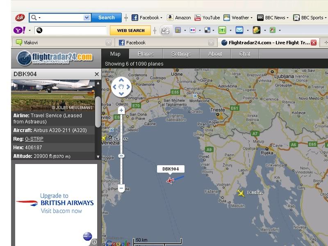Click the DBK904 callsign label on map

point(171,169)
